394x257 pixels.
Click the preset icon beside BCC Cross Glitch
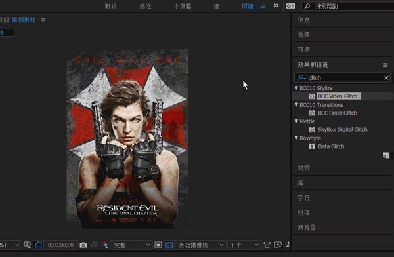pyautogui.click(x=312, y=113)
